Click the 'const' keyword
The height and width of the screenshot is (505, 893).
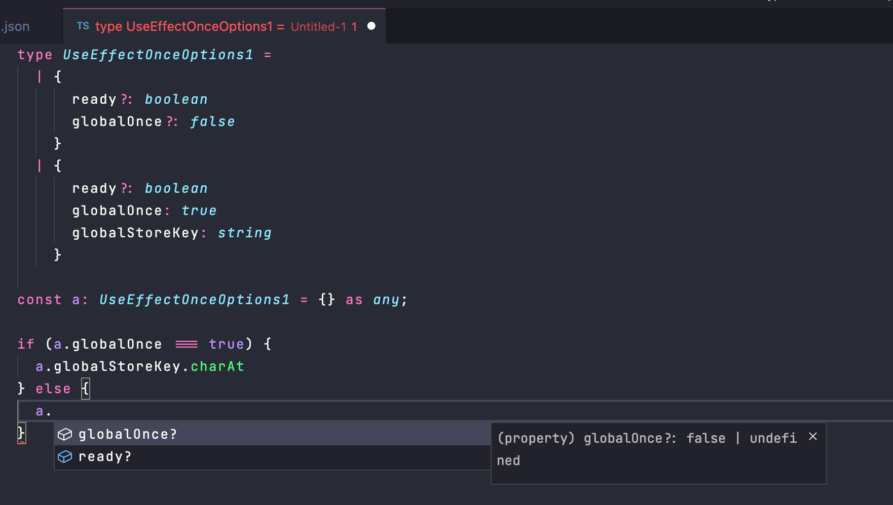pyautogui.click(x=40, y=300)
